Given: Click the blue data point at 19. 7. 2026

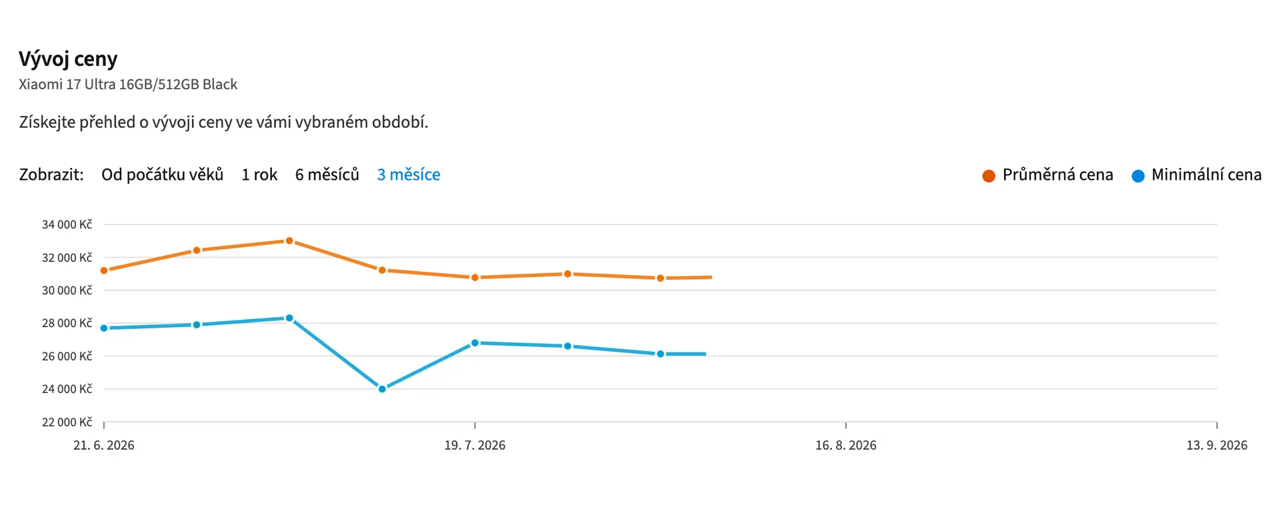Looking at the screenshot, I should 475,343.
